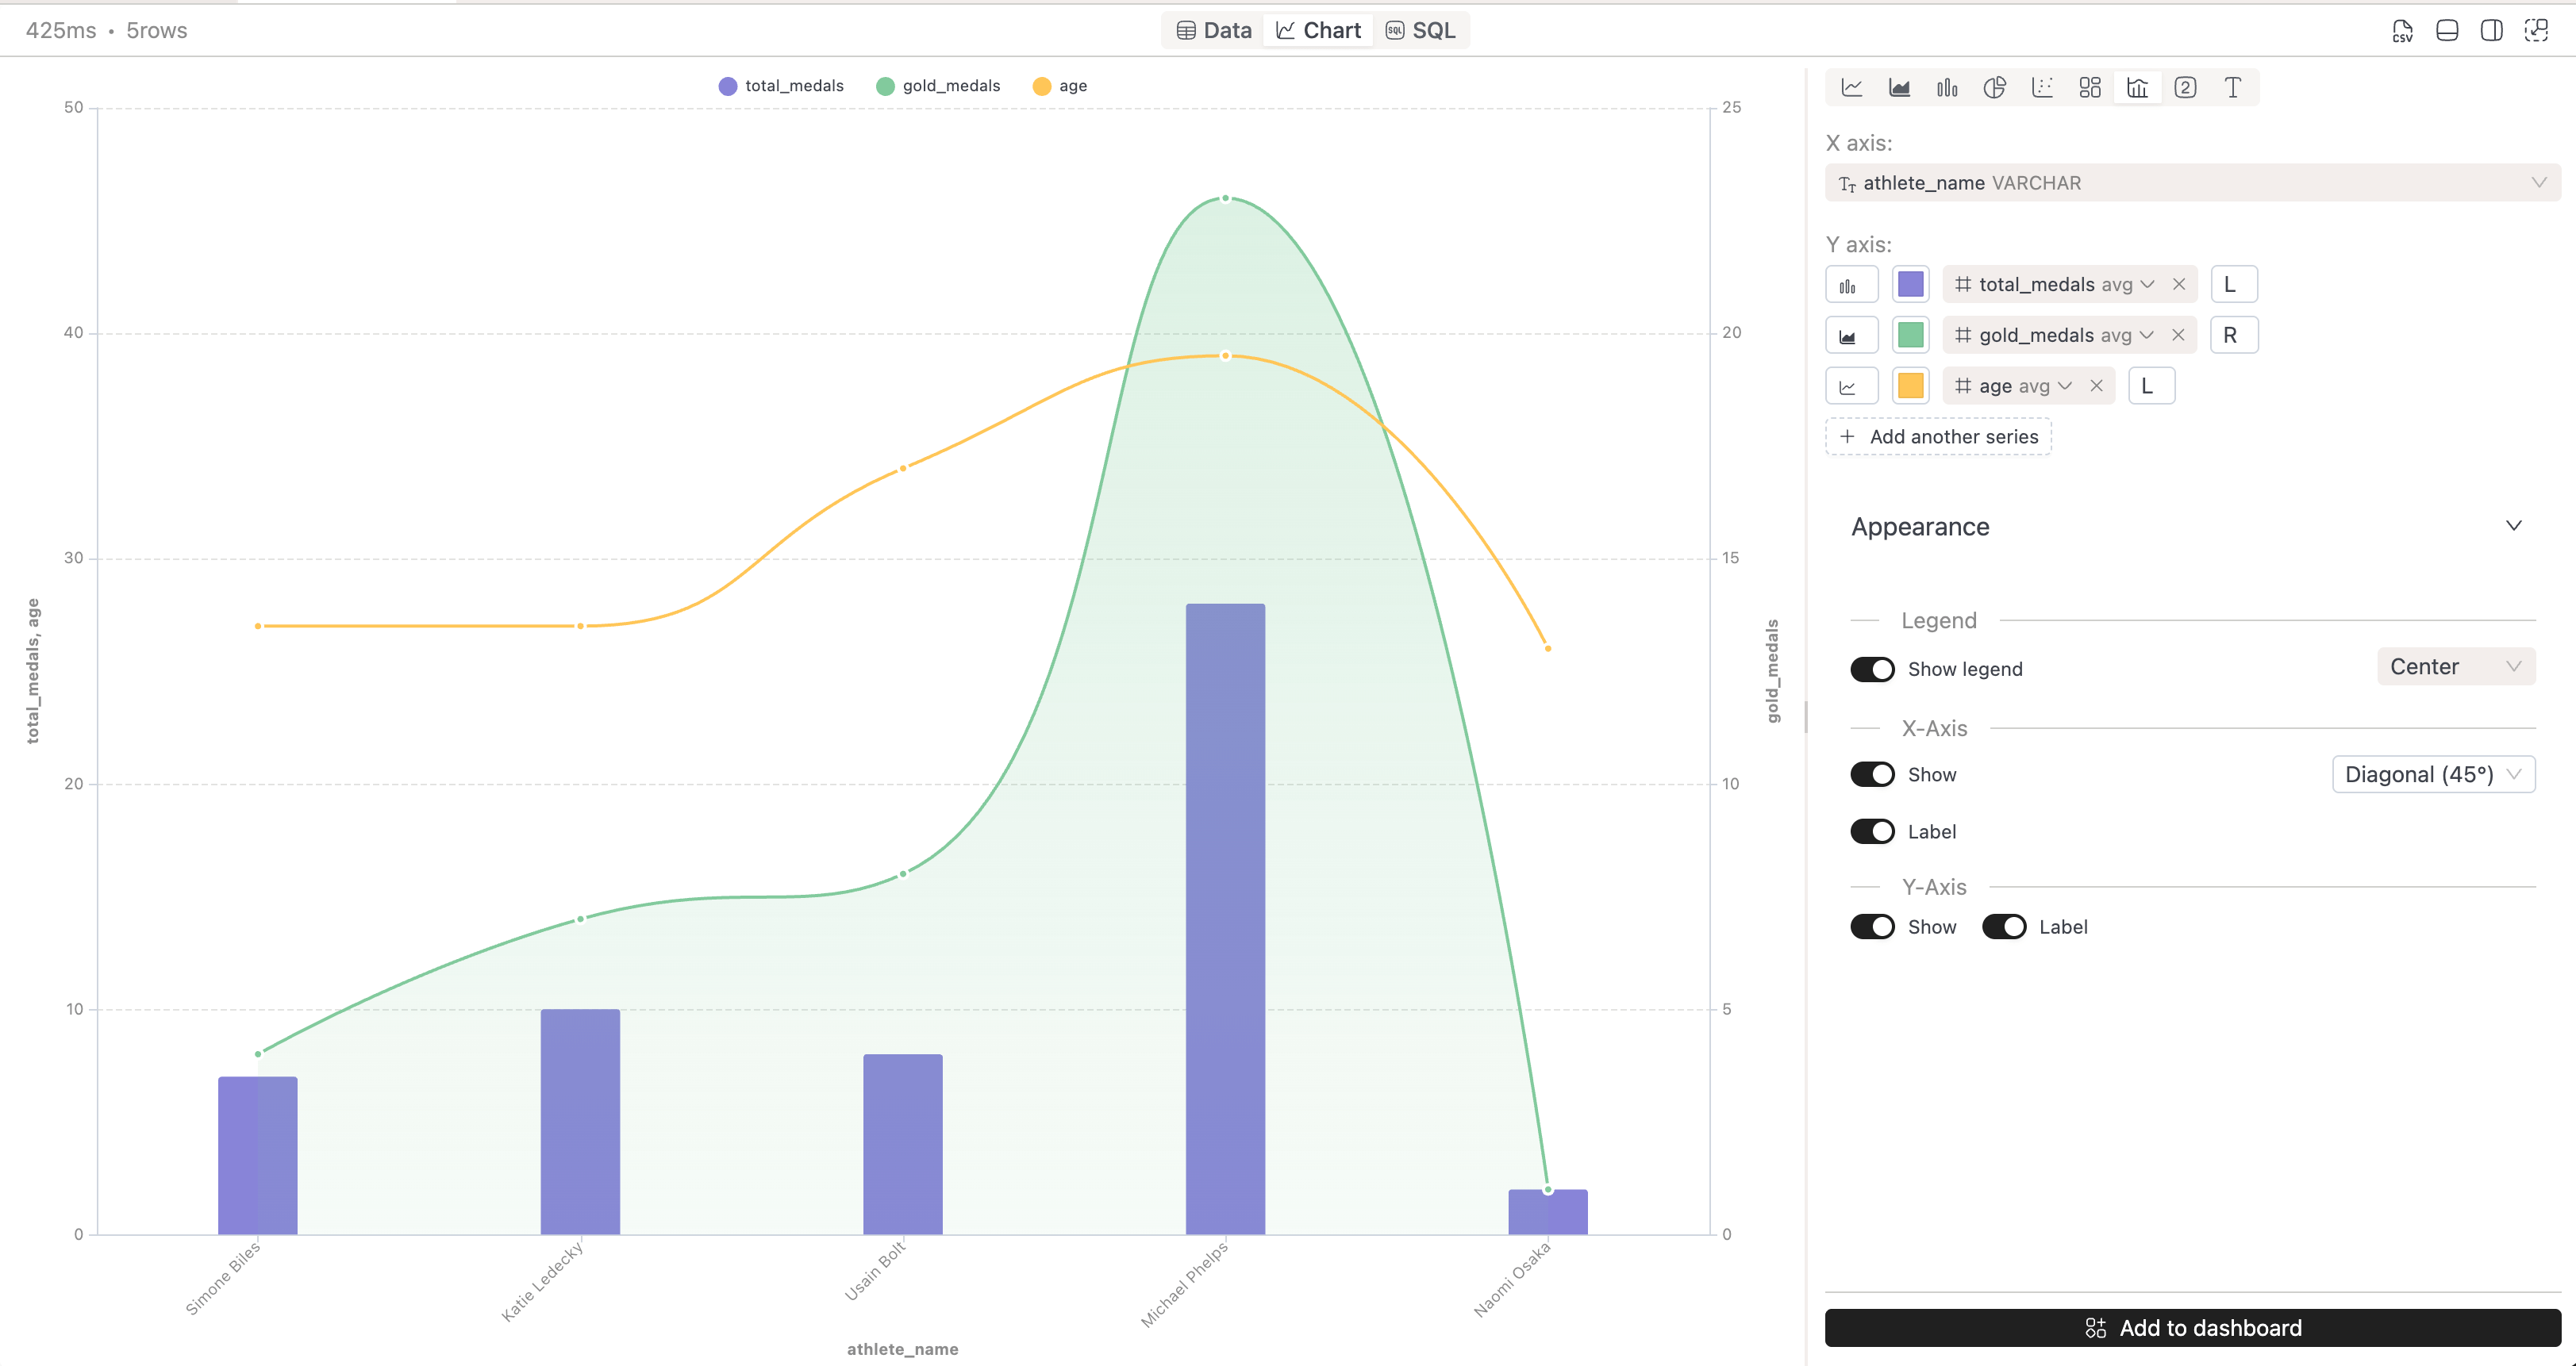Select the line chart type icon

tap(1852, 88)
